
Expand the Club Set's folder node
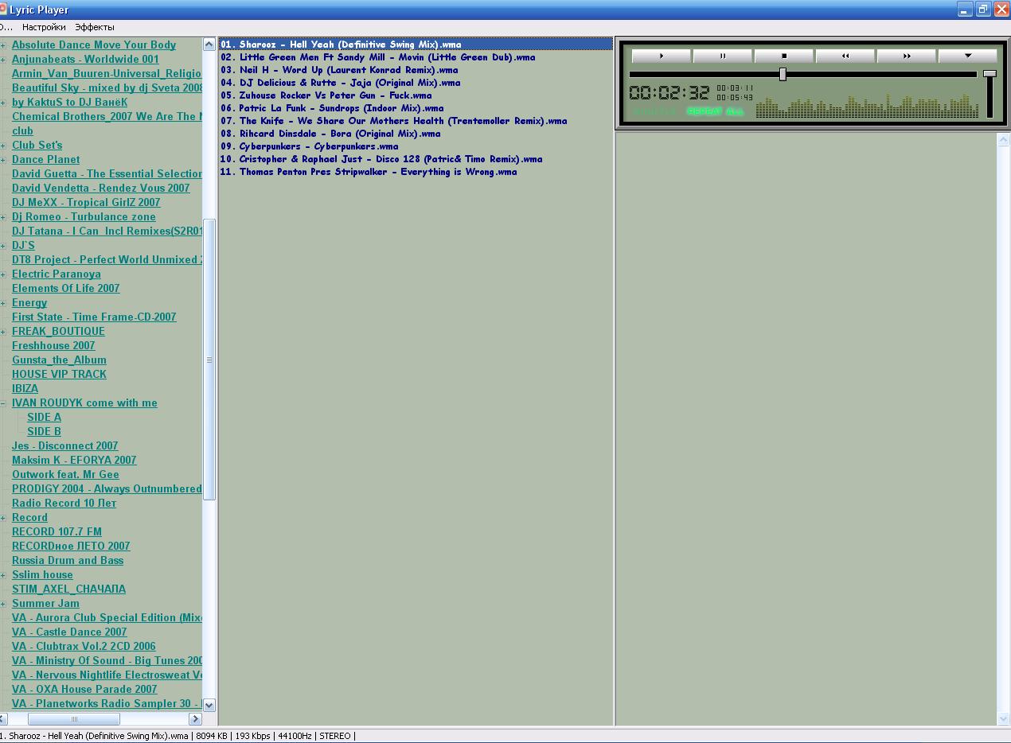(3, 146)
